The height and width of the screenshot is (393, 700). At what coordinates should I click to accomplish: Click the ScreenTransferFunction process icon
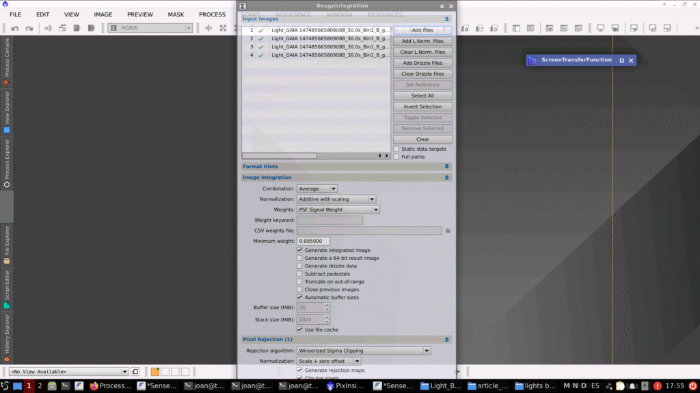[533, 60]
